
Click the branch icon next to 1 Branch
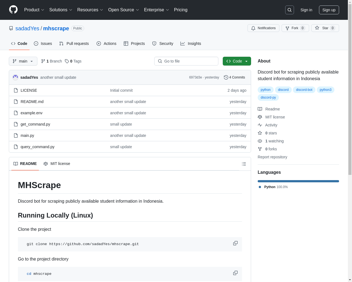[43, 61]
